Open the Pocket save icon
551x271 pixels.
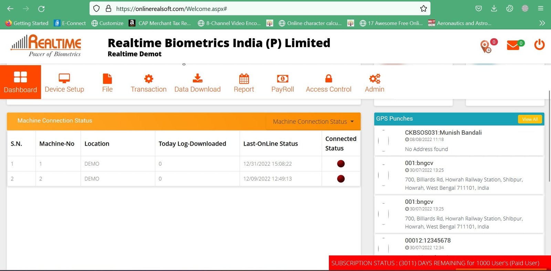click(x=478, y=9)
